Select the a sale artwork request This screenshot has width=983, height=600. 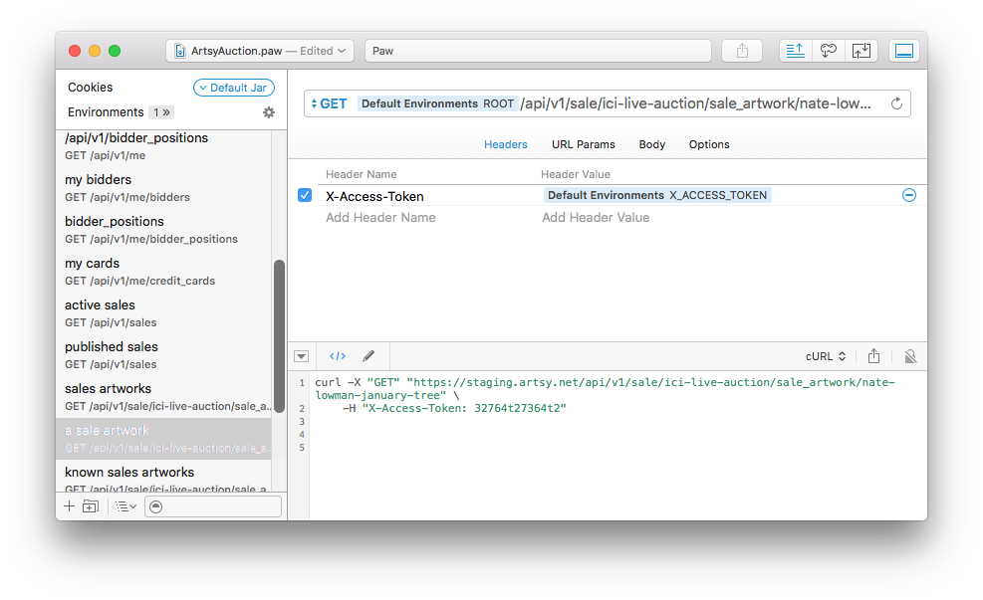(x=163, y=439)
